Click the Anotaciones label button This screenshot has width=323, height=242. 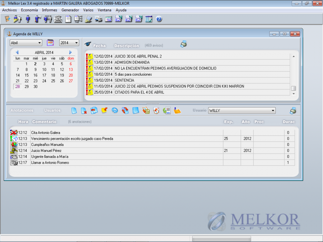[22, 111]
